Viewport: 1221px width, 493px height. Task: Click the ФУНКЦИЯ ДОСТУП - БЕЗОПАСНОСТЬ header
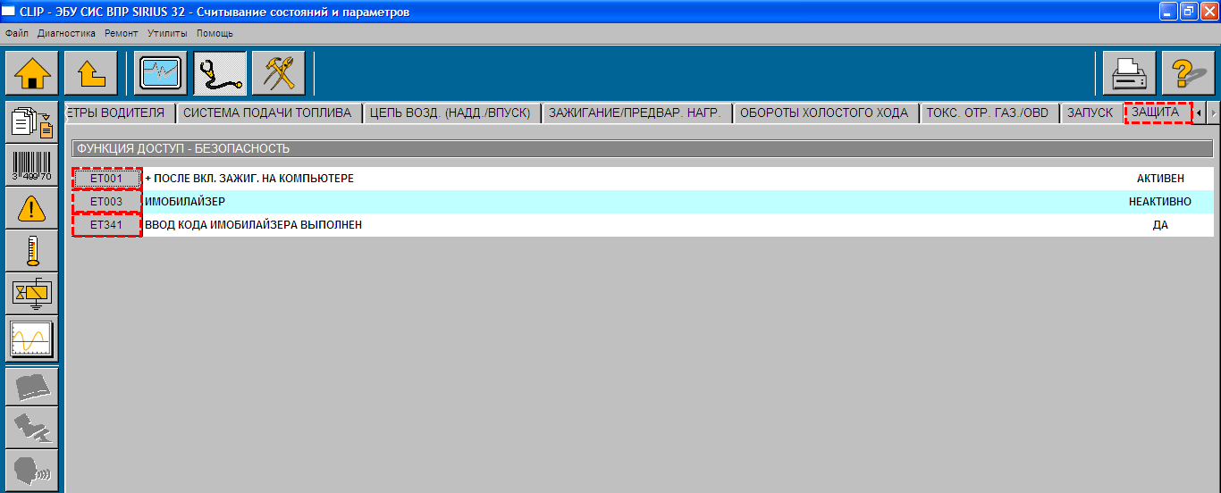(642, 149)
